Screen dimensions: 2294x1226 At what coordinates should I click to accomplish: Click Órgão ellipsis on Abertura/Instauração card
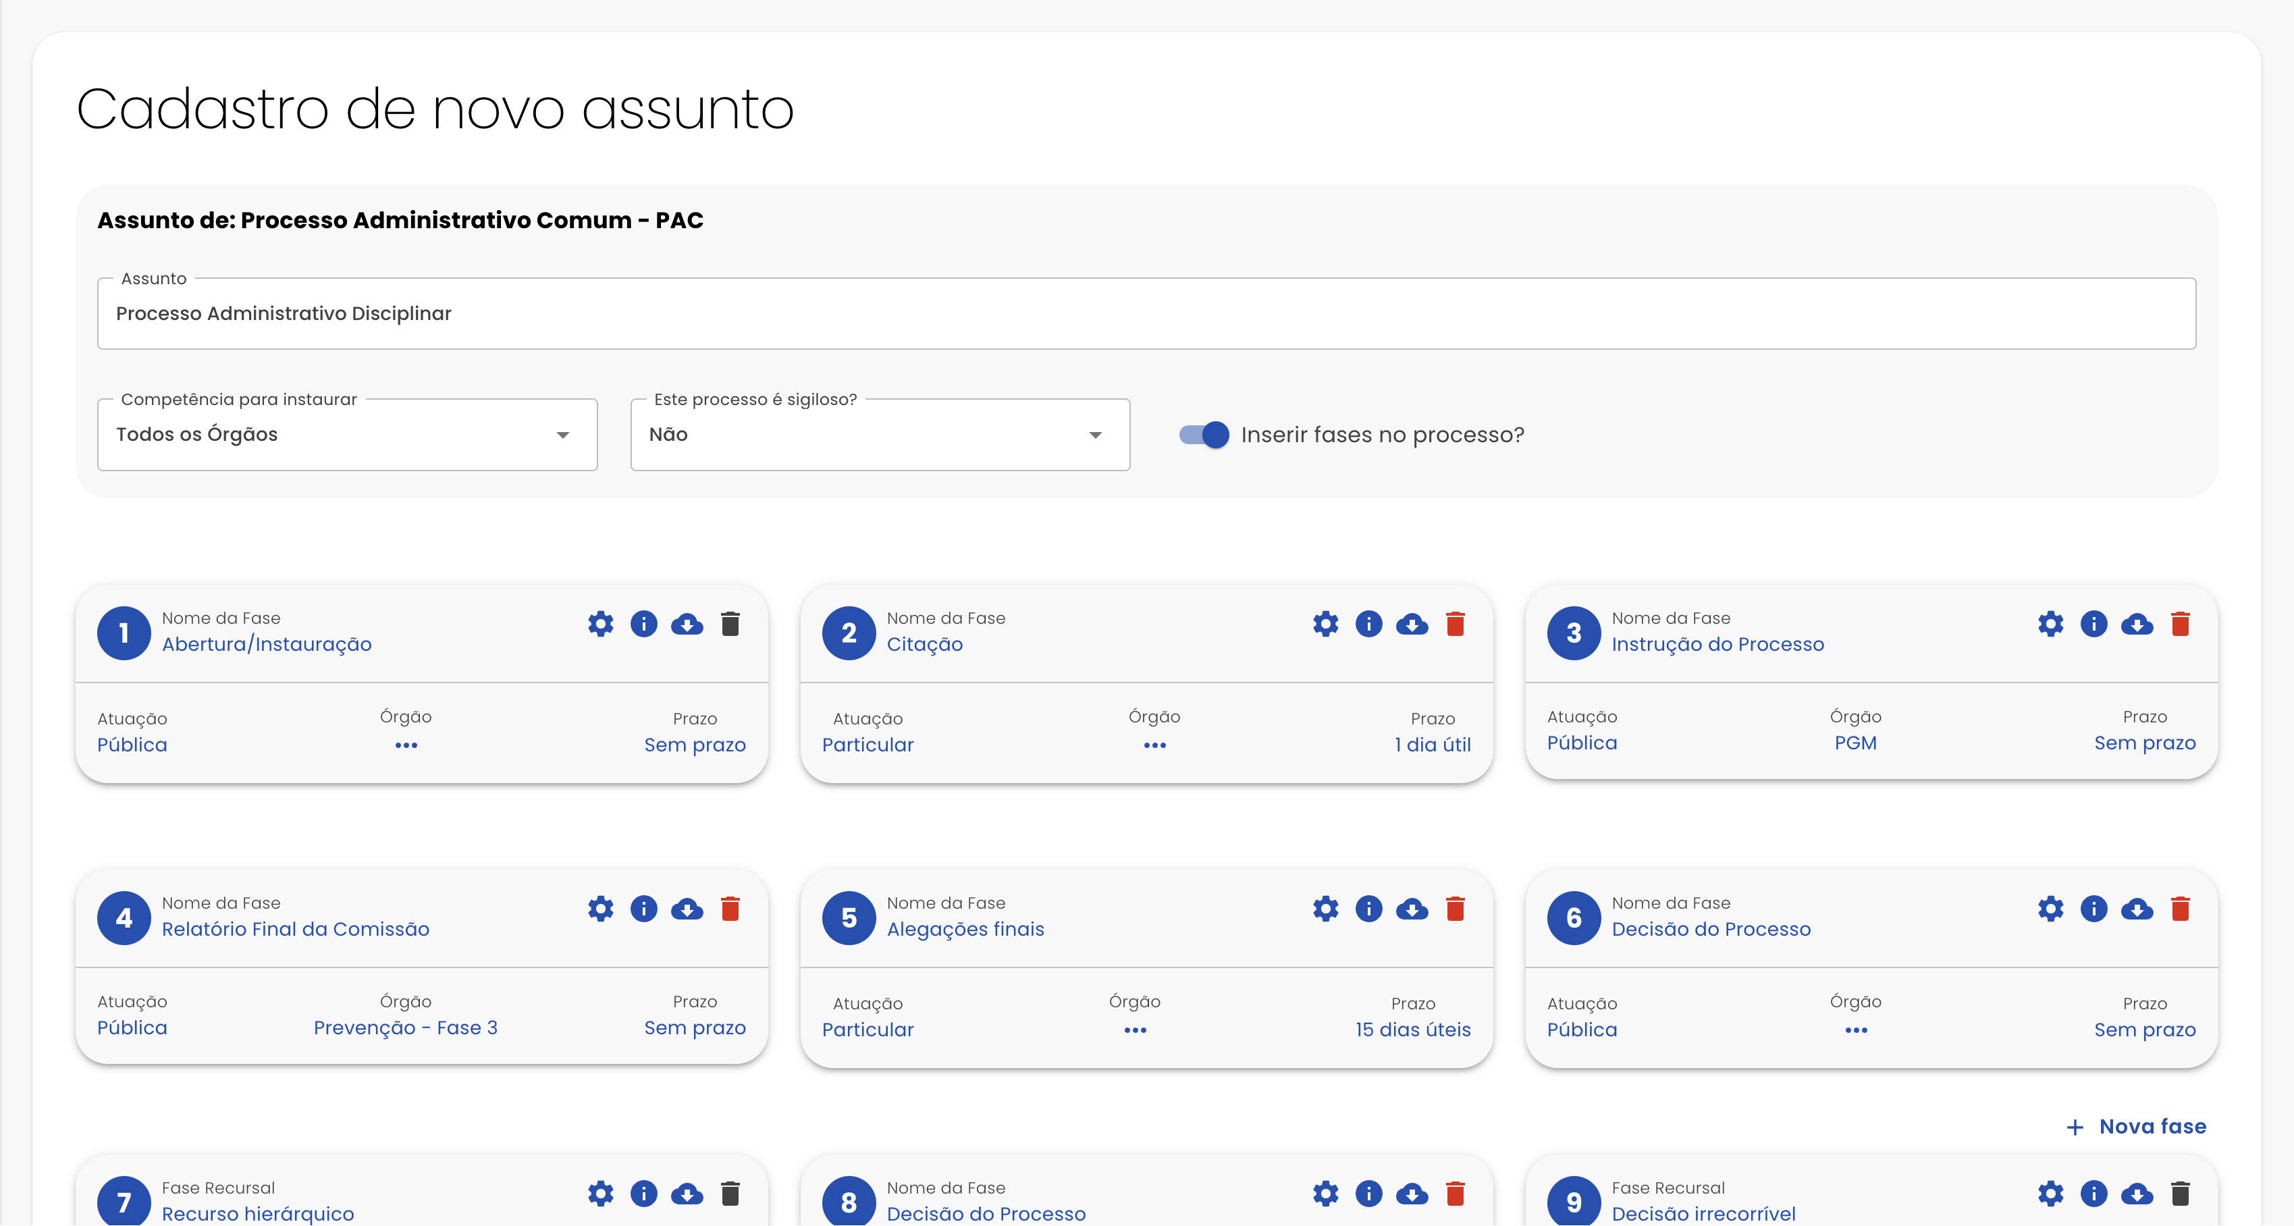(x=406, y=745)
